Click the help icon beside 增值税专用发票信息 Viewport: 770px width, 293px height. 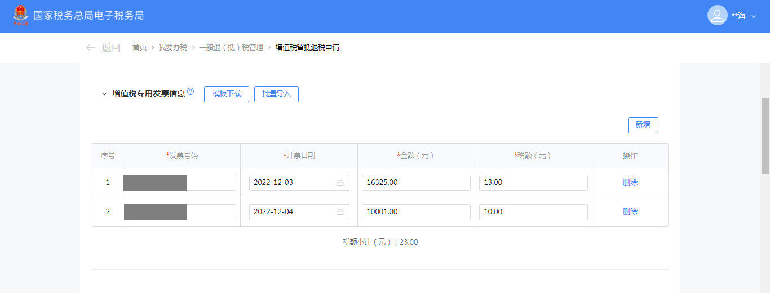pyautogui.click(x=191, y=92)
